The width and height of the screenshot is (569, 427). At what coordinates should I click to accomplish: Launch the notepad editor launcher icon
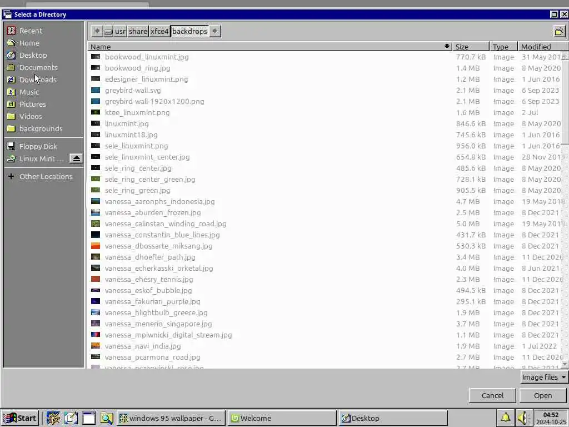(71, 418)
